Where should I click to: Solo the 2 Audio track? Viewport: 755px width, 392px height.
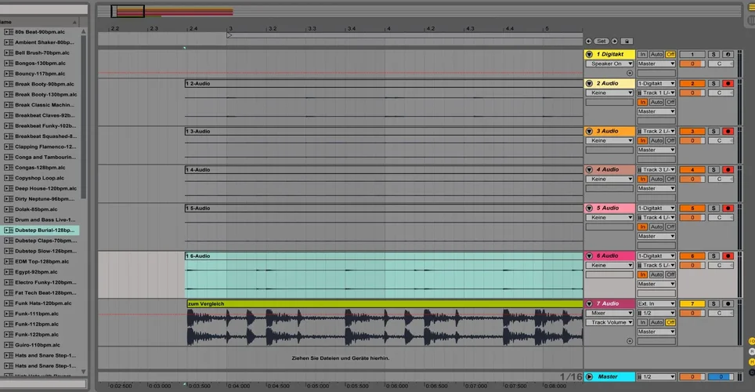click(713, 83)
